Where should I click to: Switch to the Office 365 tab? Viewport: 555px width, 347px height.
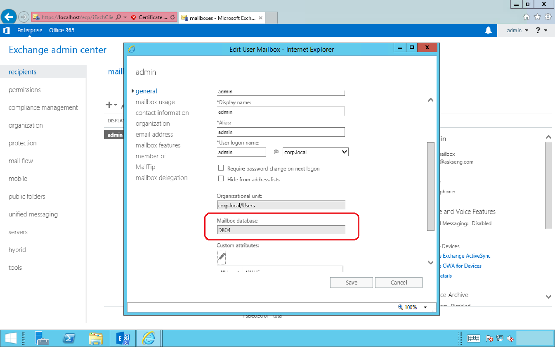61,30
